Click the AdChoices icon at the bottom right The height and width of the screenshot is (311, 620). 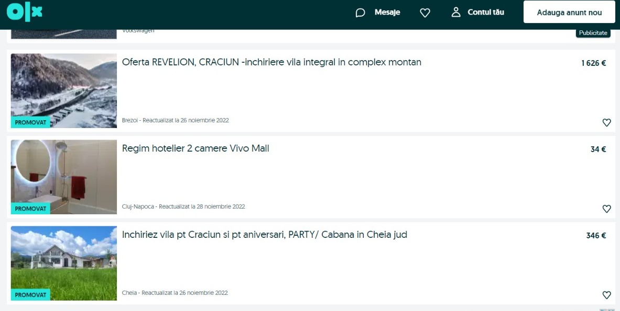pyautogui.click(x=609, y=308)
